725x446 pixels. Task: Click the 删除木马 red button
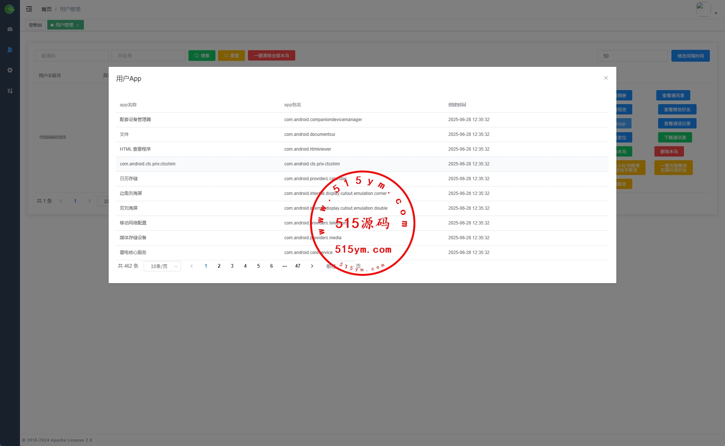(x=669, y=152)
